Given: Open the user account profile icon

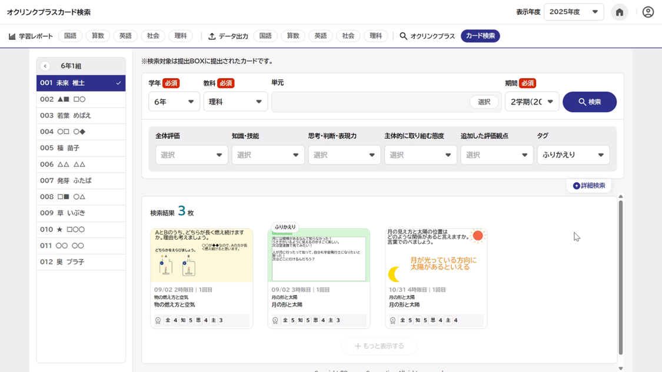Looking at the screenshot, I should coord(648,12).
